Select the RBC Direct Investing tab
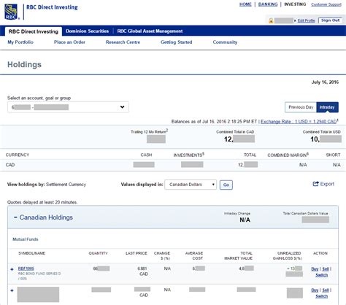Screen dimensions: 346x305 [34, 31]
